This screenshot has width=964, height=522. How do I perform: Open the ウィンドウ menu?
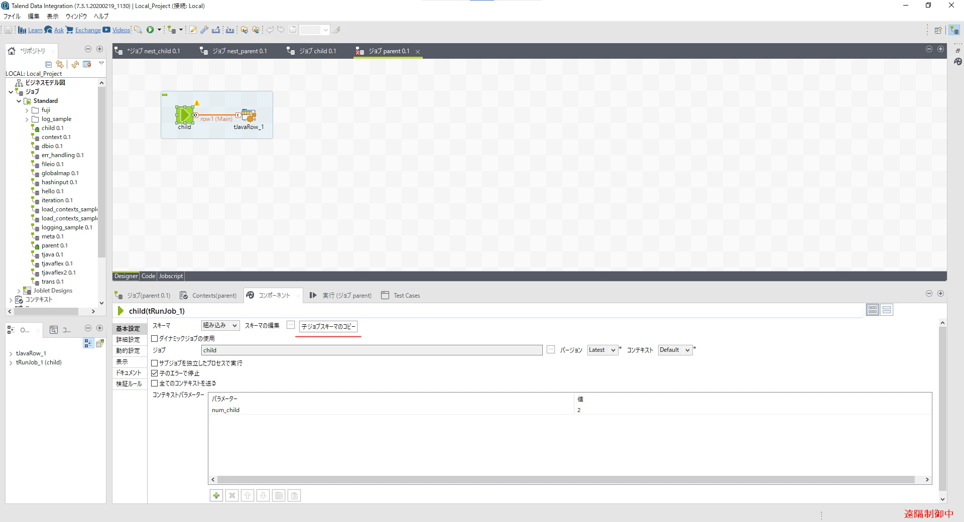coord(76,16)
